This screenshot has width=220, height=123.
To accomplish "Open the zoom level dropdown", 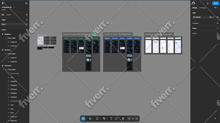I will tap(216, 8).
